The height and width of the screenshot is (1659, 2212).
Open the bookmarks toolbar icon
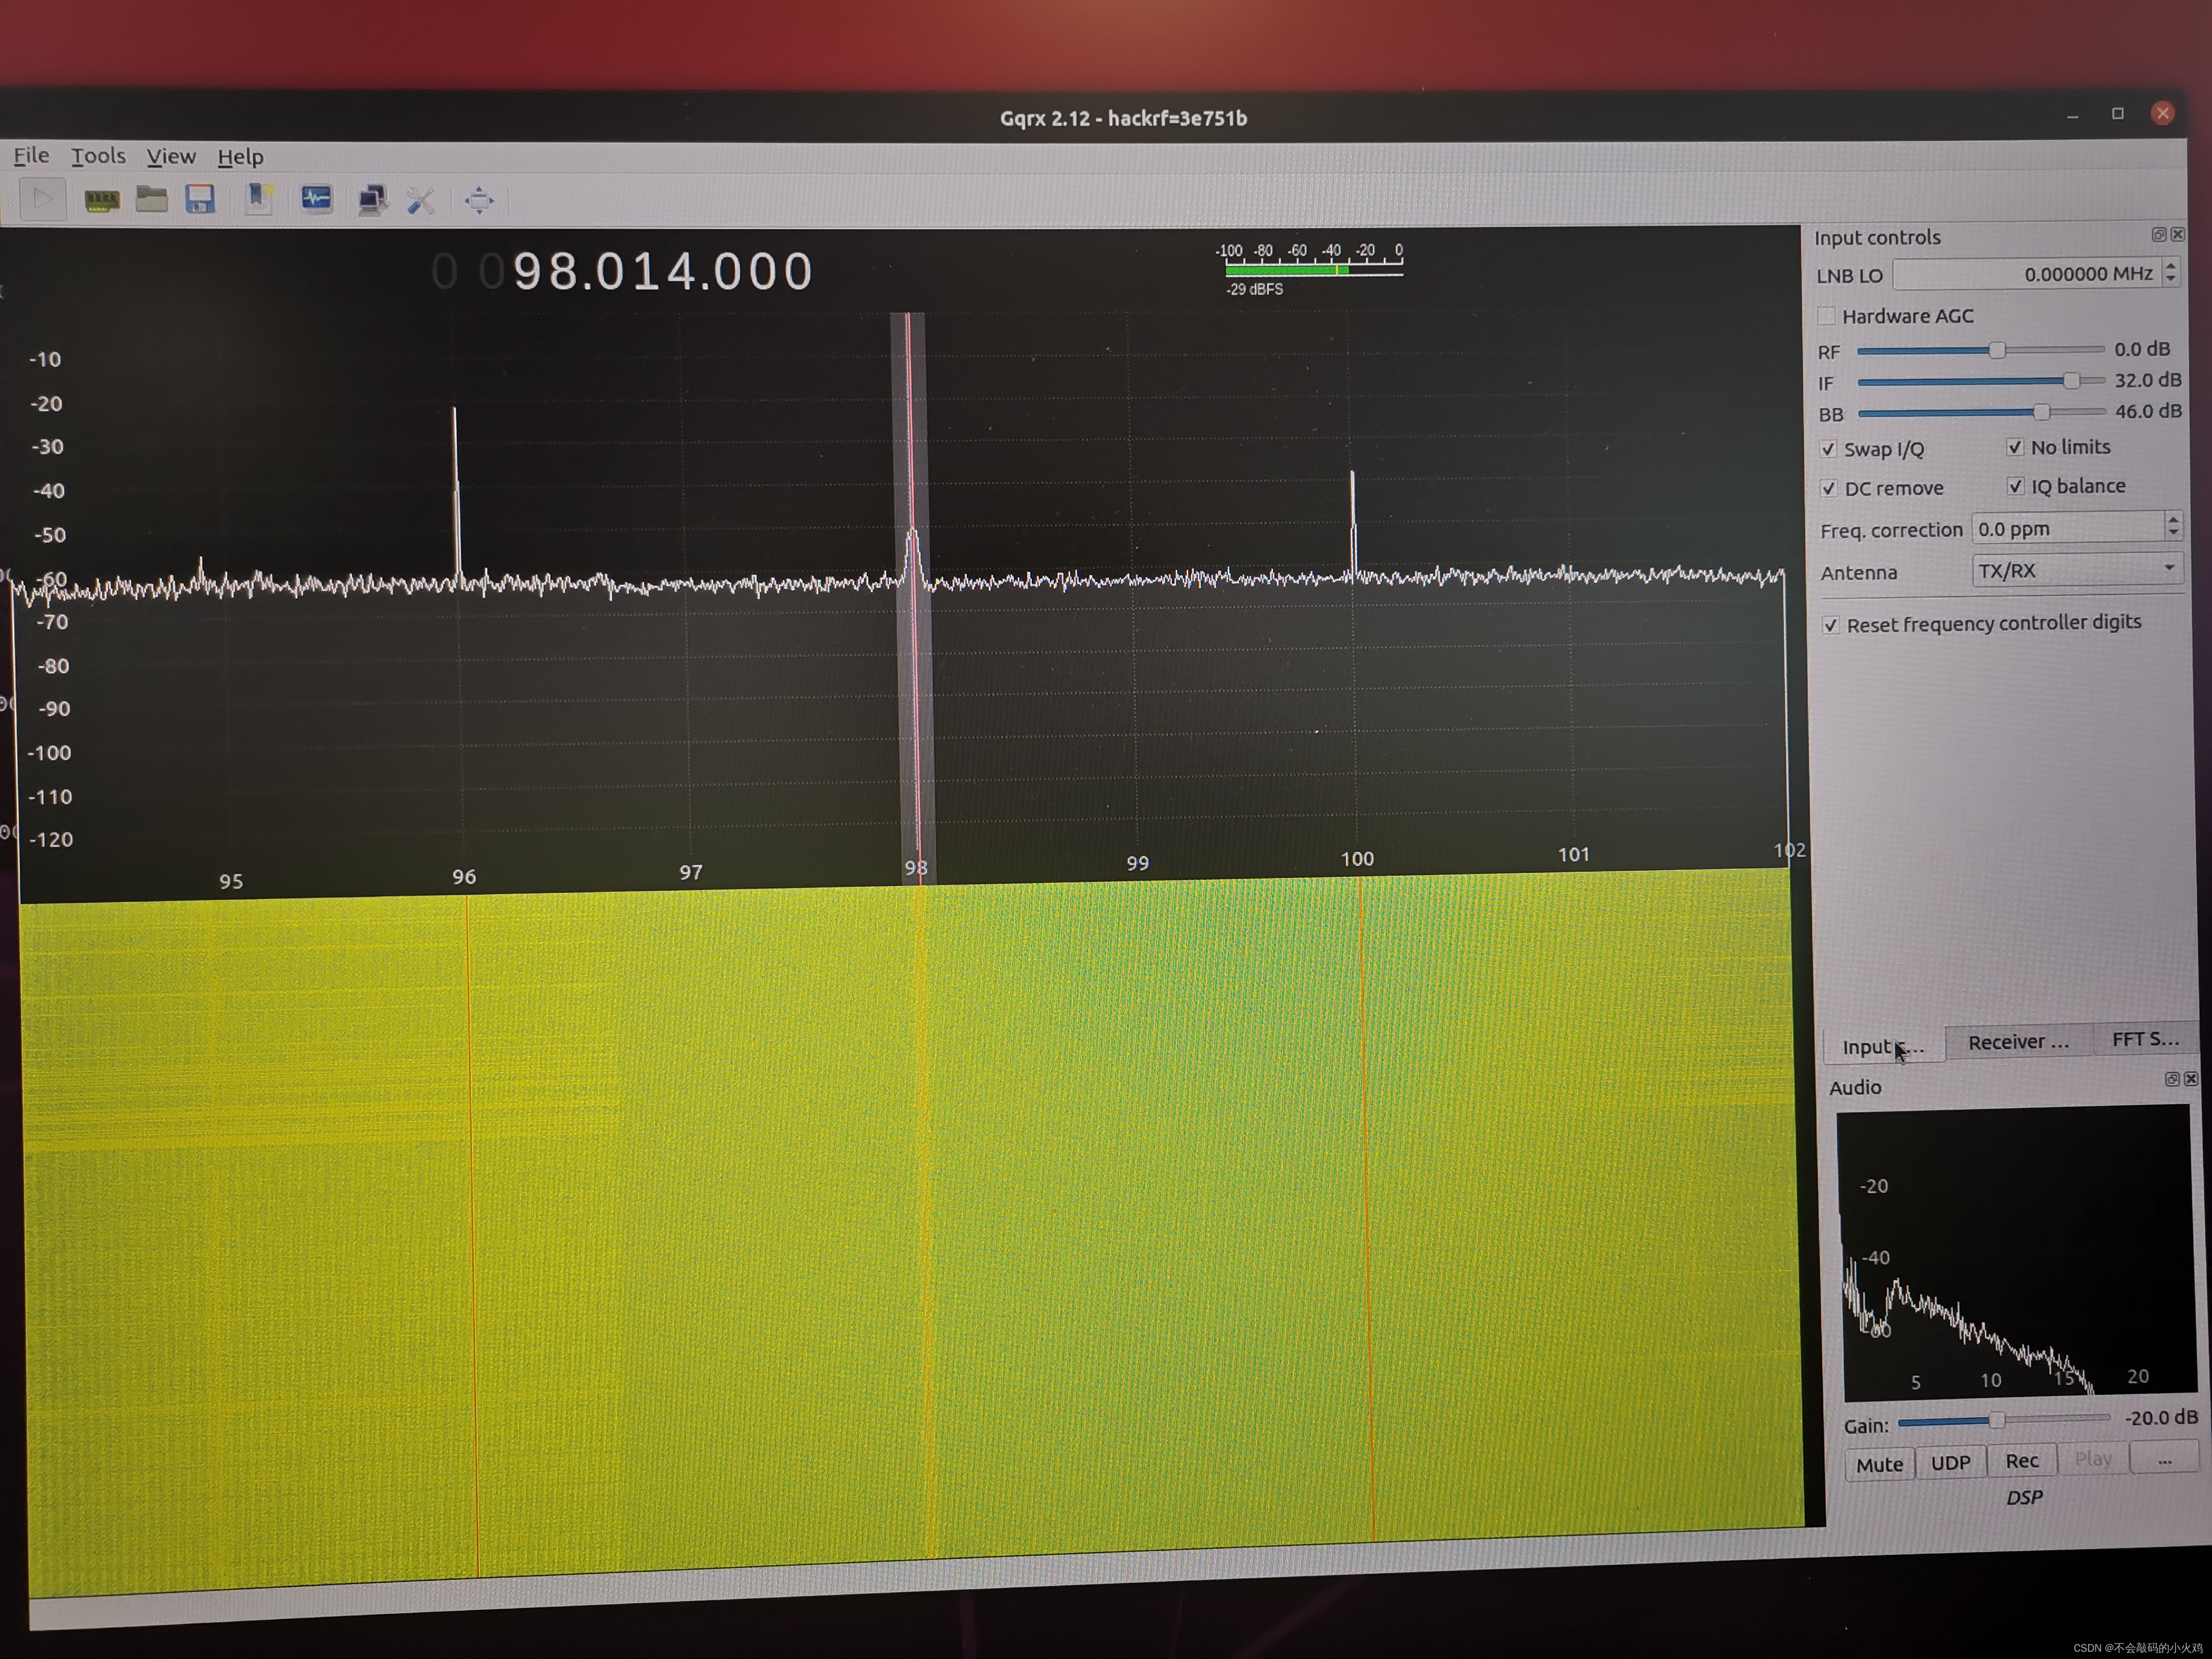[260, 198]
